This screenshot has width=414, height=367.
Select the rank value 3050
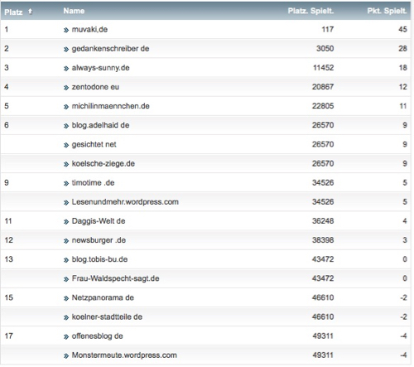325,49
